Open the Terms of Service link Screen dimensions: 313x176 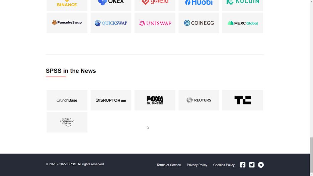169,165
